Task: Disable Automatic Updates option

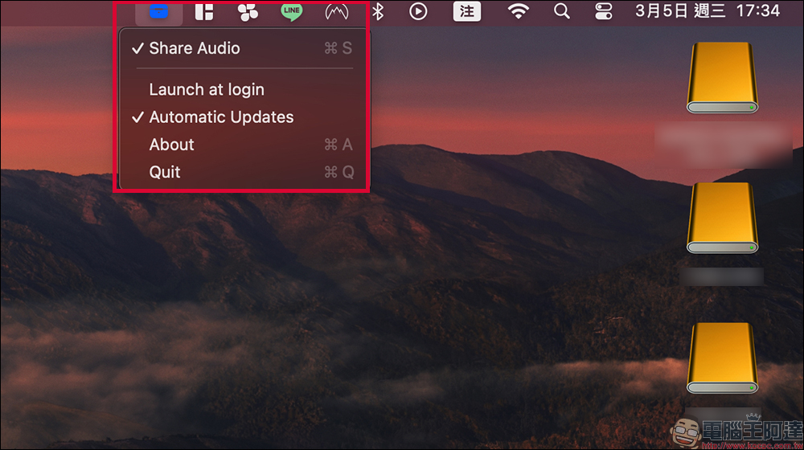Action: [221, 117]
